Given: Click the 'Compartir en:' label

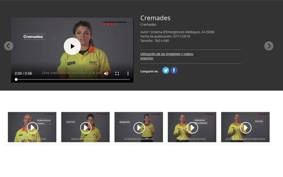Looking at the screenshot, I should [149, 72].
